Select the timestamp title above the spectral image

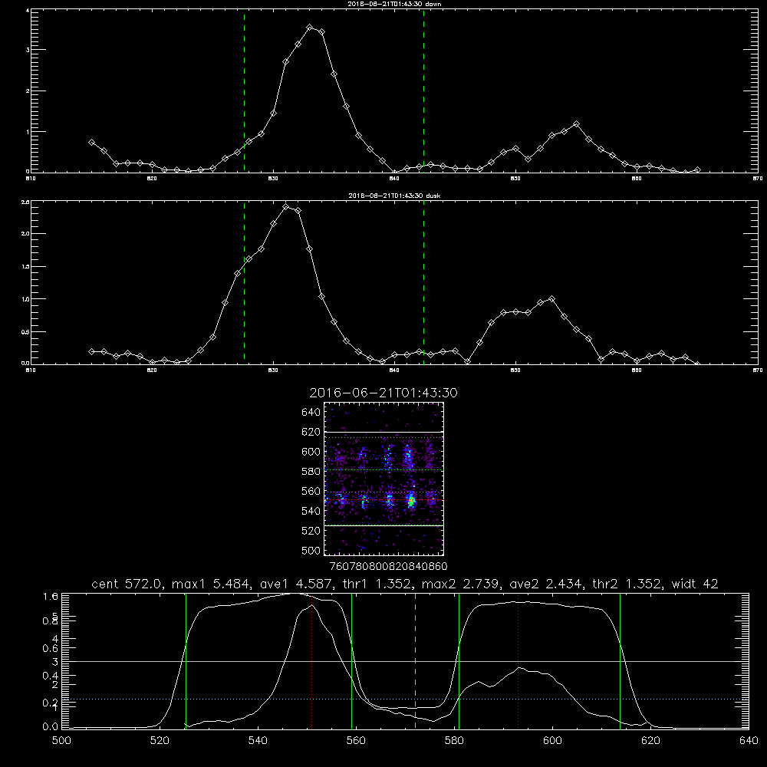pyautogui.click(x=383, y=393)
